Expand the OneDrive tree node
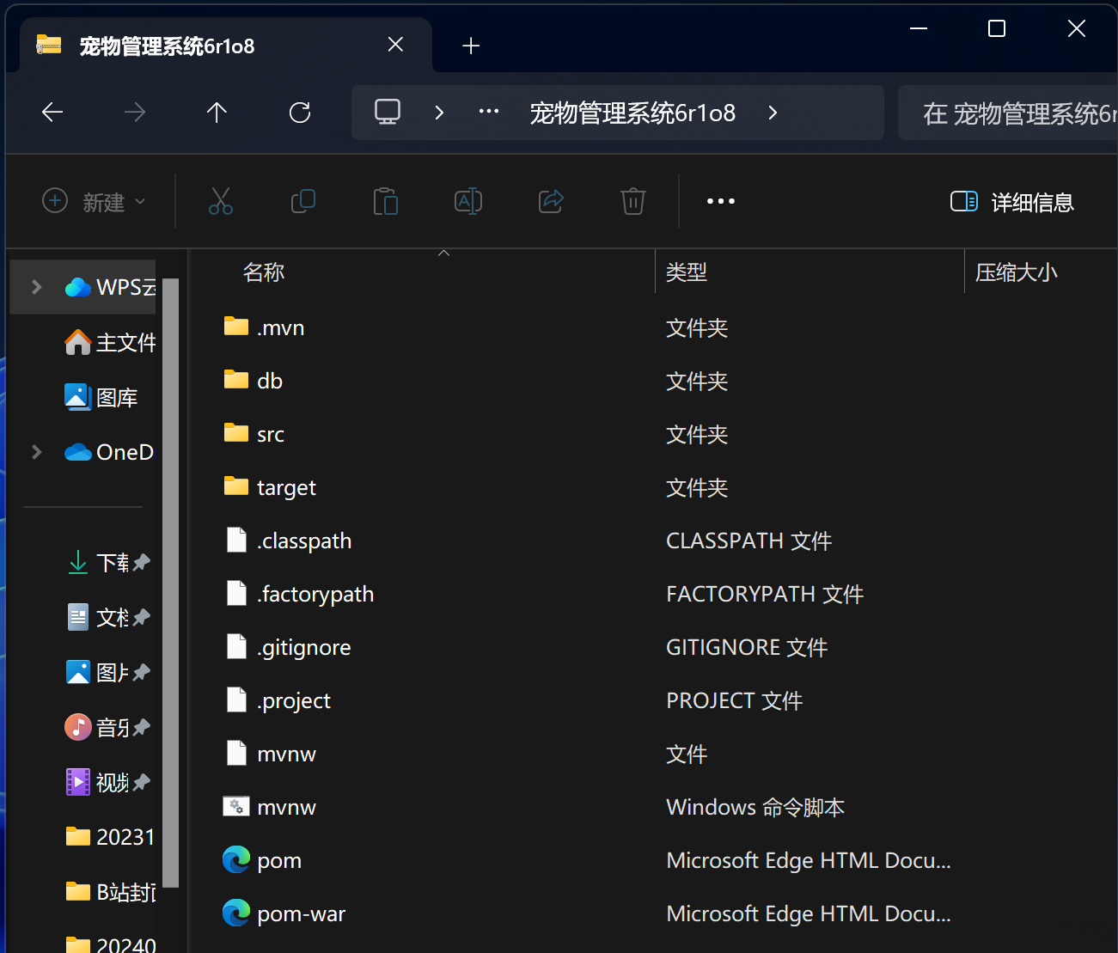 tap(37, 452)
